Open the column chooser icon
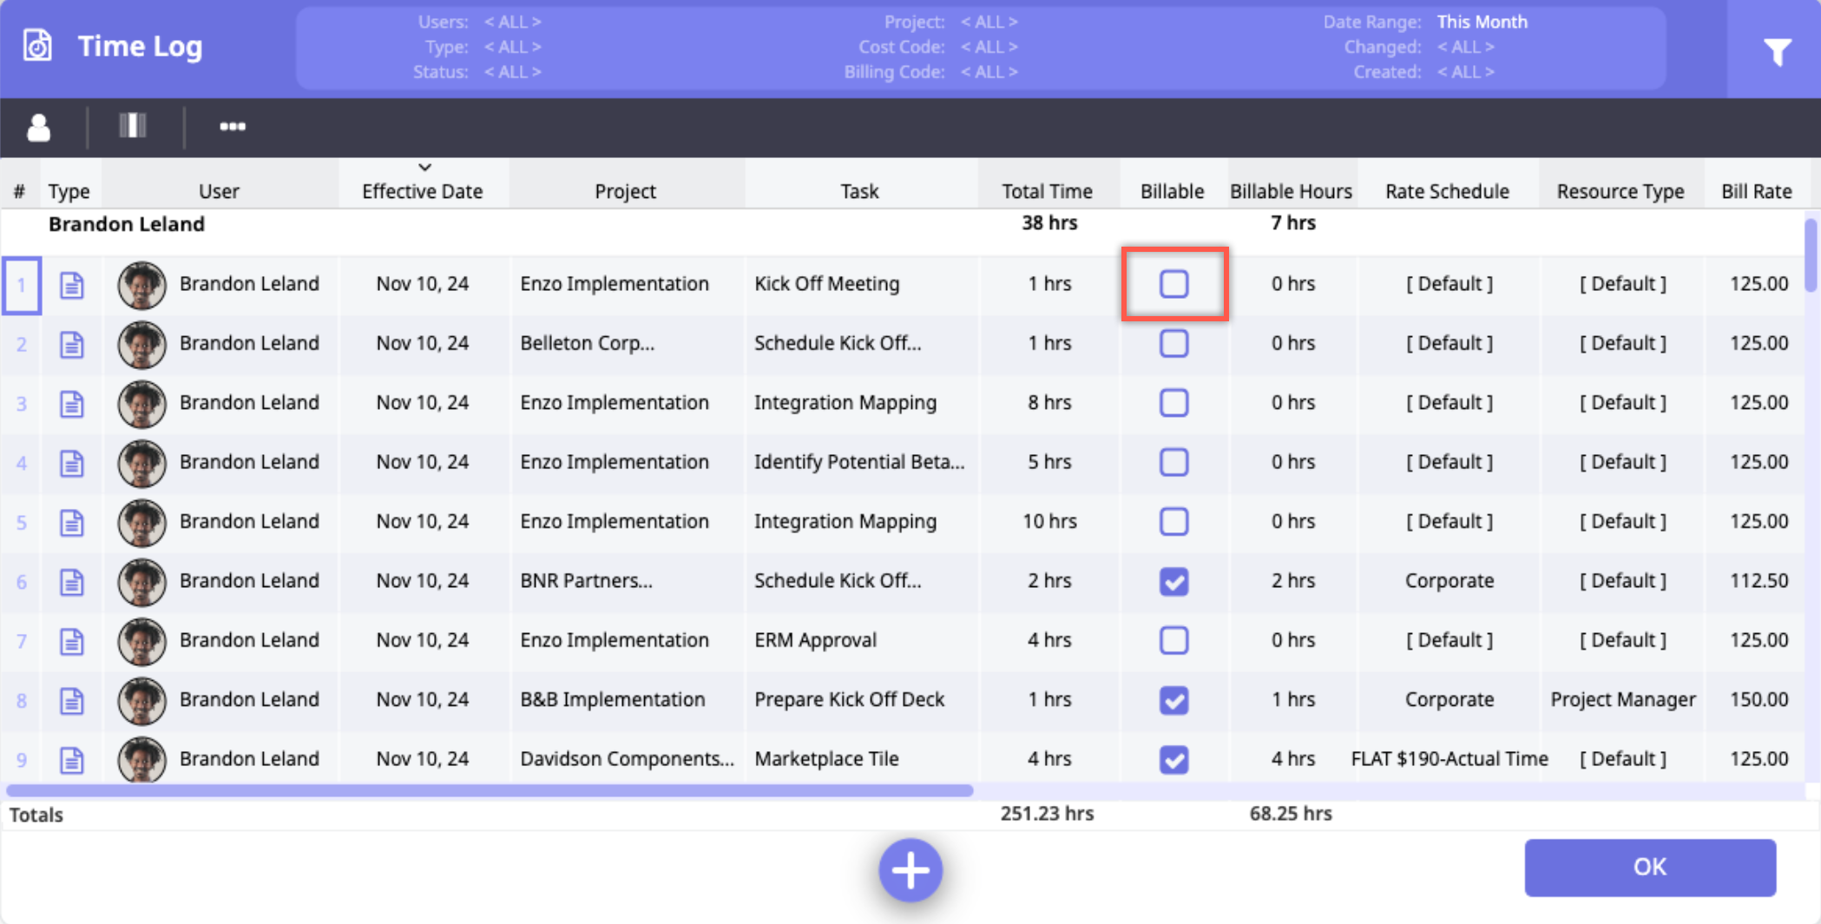Screen dimensions: 1821x924 click(133, 127)
